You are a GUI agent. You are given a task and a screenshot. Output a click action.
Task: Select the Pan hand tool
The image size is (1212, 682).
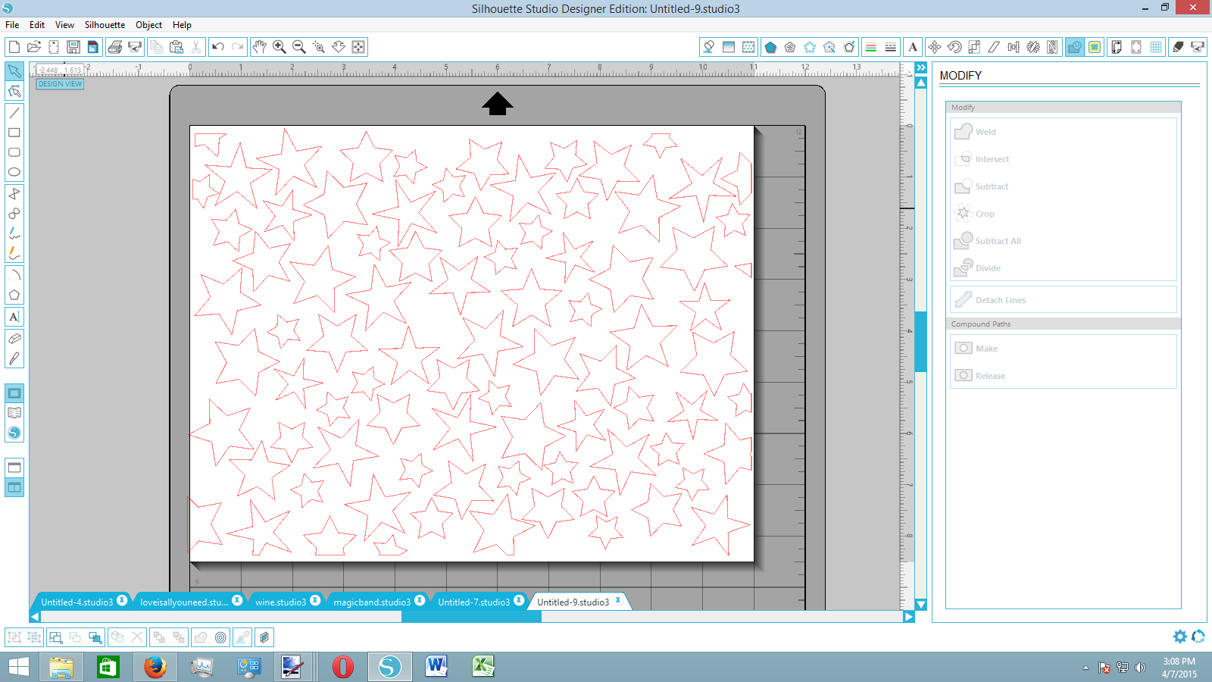coord(260,47)
